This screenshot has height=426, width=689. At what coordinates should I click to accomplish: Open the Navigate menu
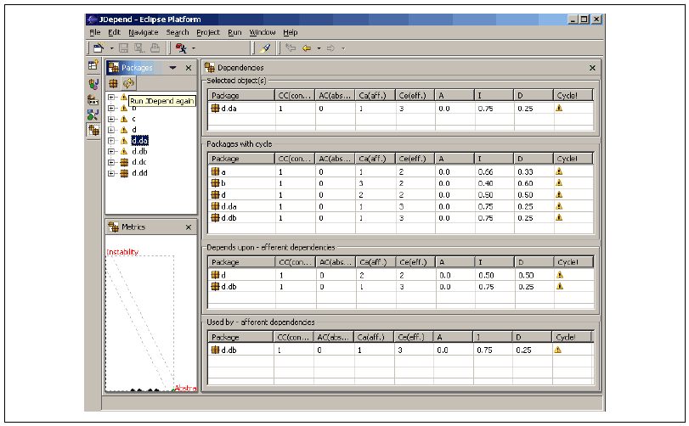coord(144,32)
